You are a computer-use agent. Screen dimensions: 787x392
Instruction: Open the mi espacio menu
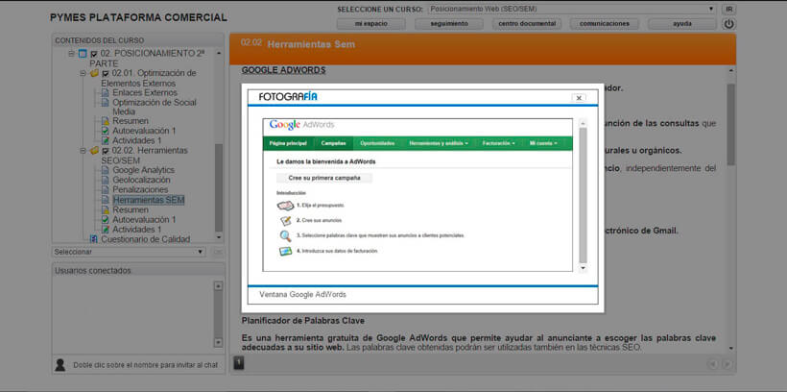[370, 24]
